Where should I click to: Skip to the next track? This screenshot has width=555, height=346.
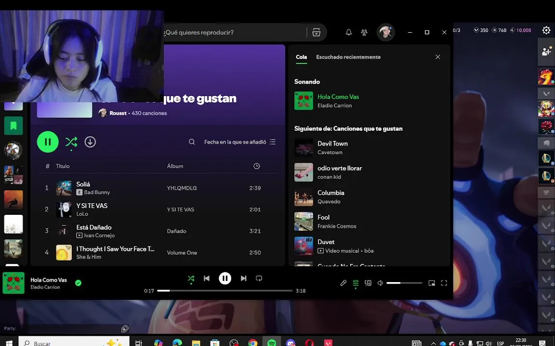click(243, 278)
